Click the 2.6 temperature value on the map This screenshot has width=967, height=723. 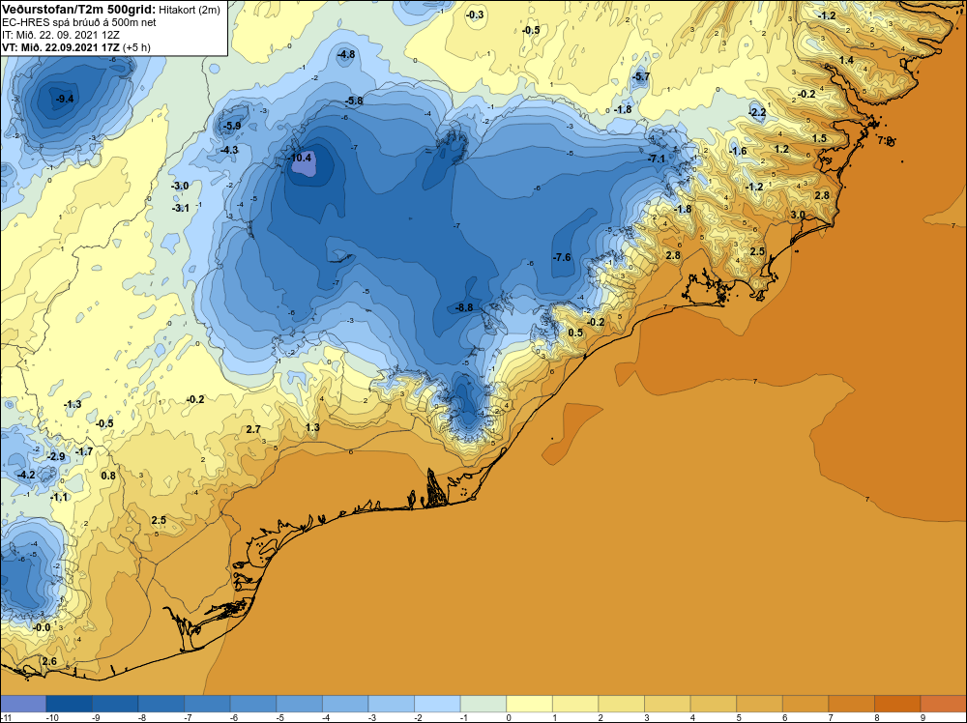click(49, 661)
